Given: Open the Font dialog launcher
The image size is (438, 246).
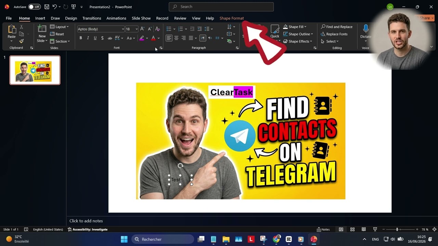Looking at the screenshot, I should (161, 48).
